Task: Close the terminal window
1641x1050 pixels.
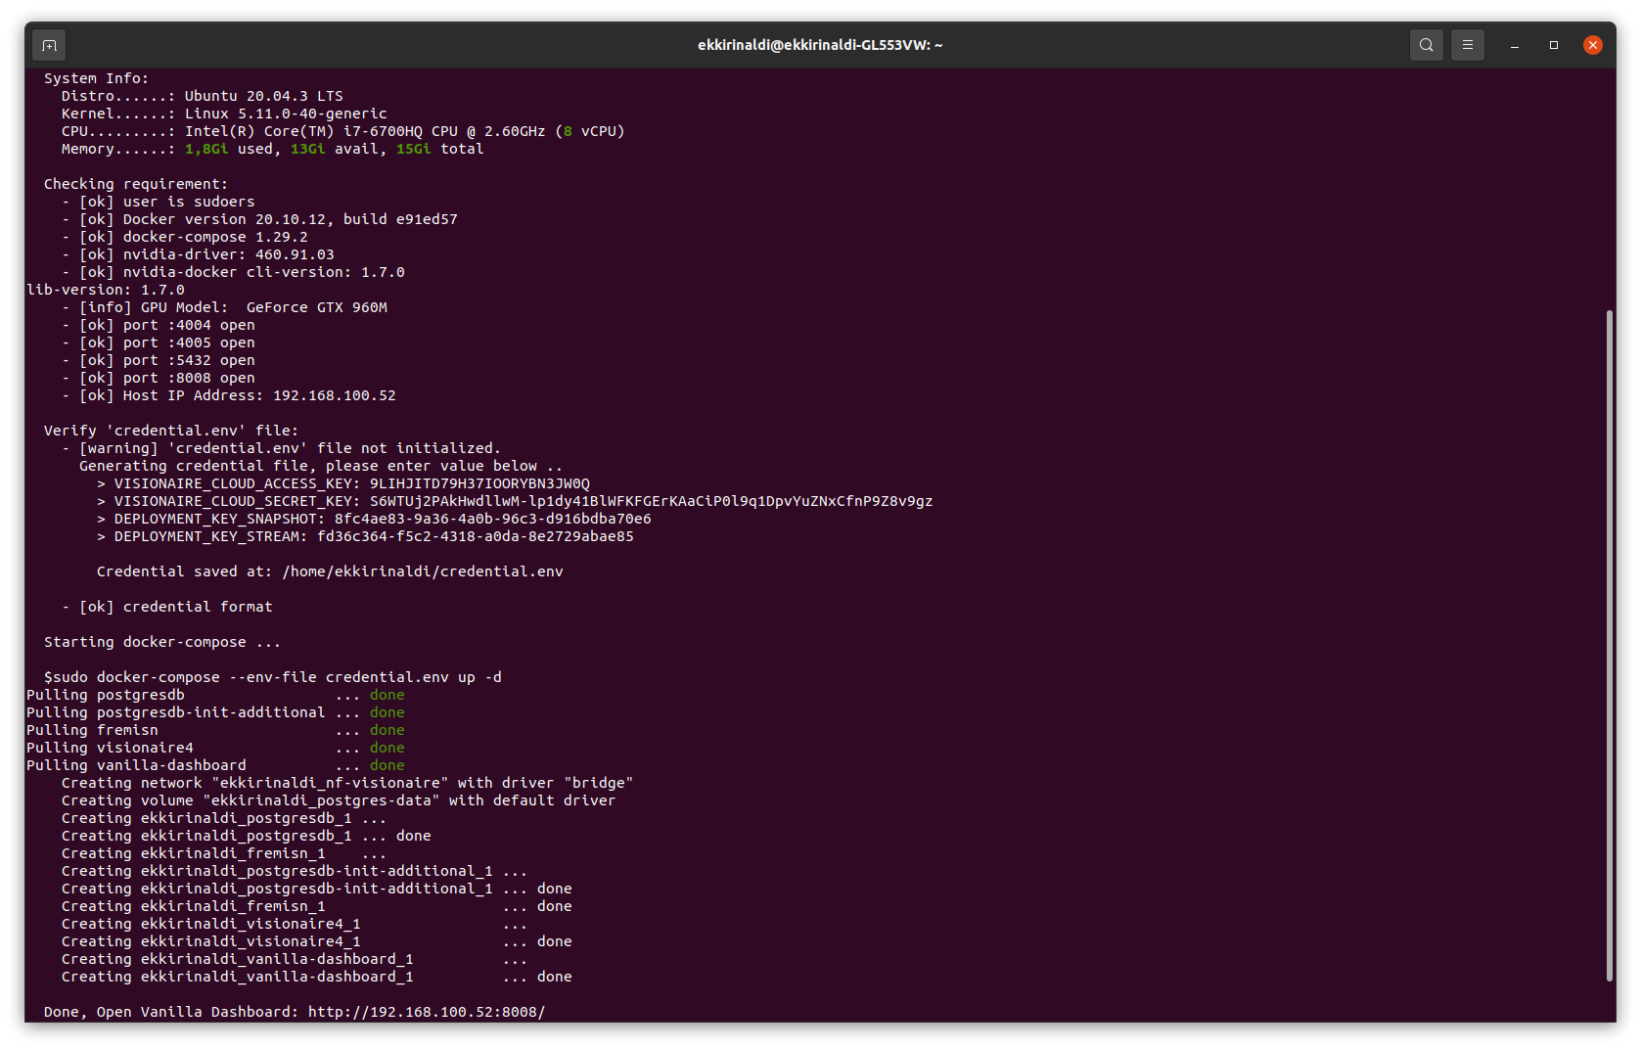Action: 1592,45
